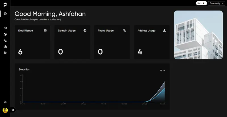Go to phone section via sidebar icon
This screenshot has width=227, height=117.
tap(5, 41)
